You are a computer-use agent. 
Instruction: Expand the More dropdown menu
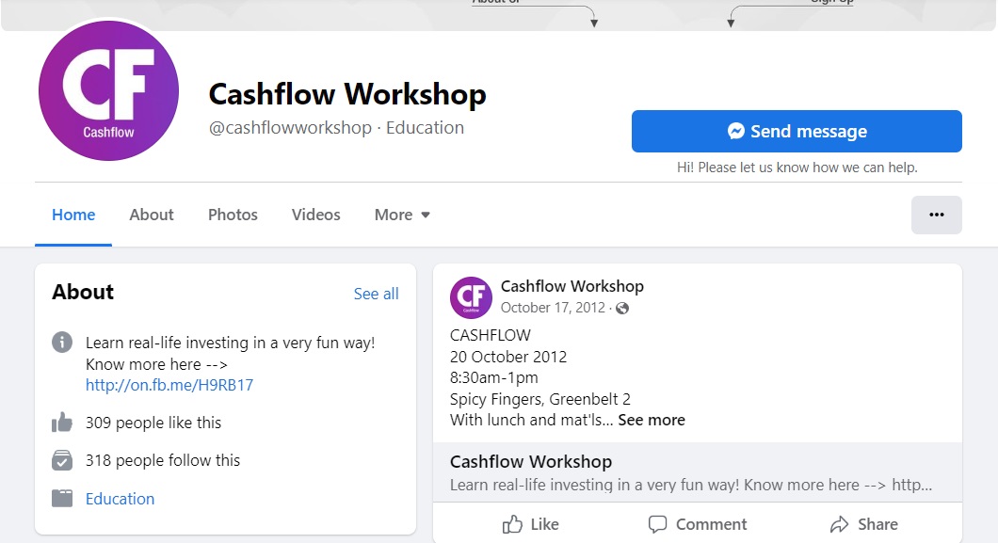coord(402,215)
